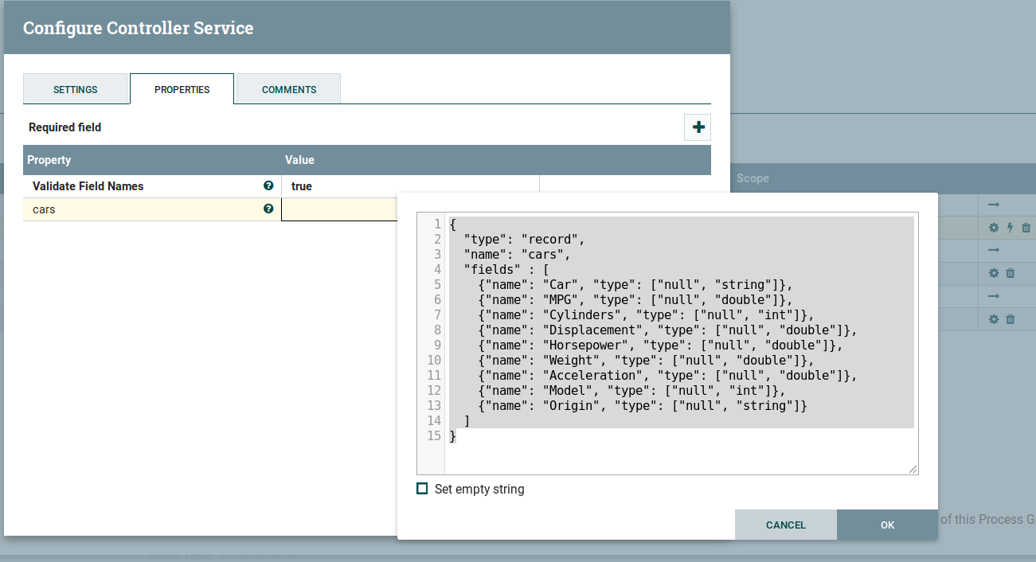
Task: Click the lightning bolt enable icon
Action: (1010, 228)
